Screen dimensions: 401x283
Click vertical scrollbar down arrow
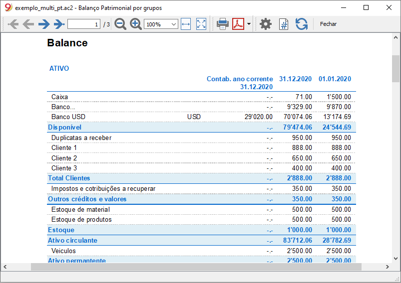[396, 259]
